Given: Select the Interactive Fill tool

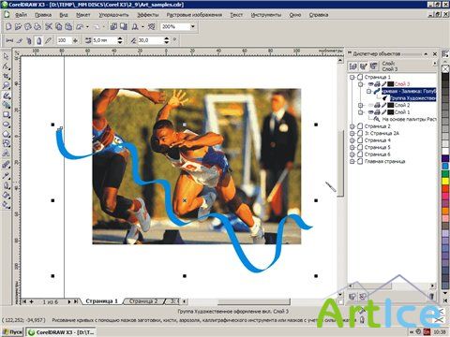Looking at the screenshot, I should pyautogui.click(x=6, y=205).
